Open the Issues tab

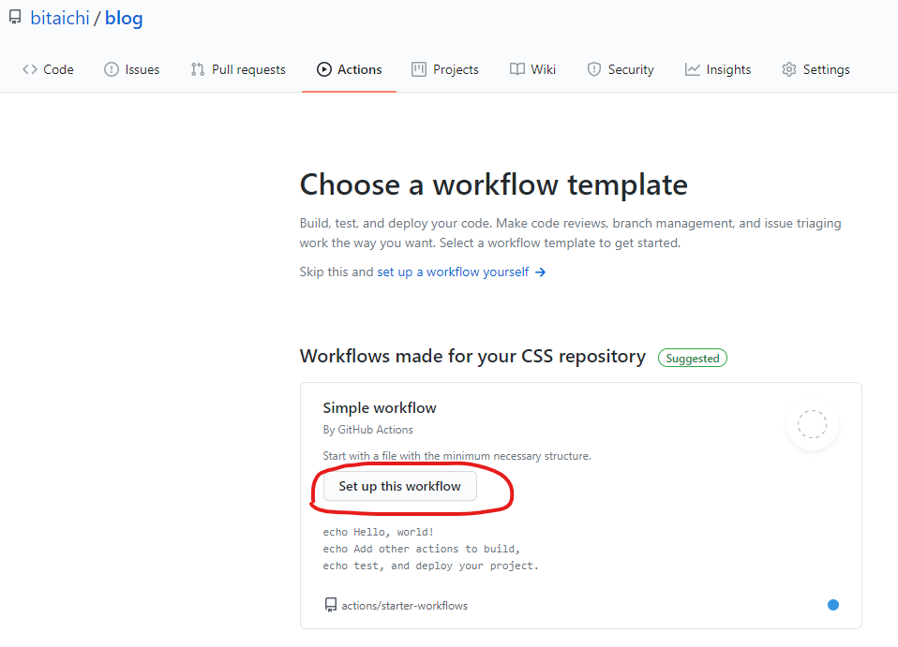click(142, 69)
